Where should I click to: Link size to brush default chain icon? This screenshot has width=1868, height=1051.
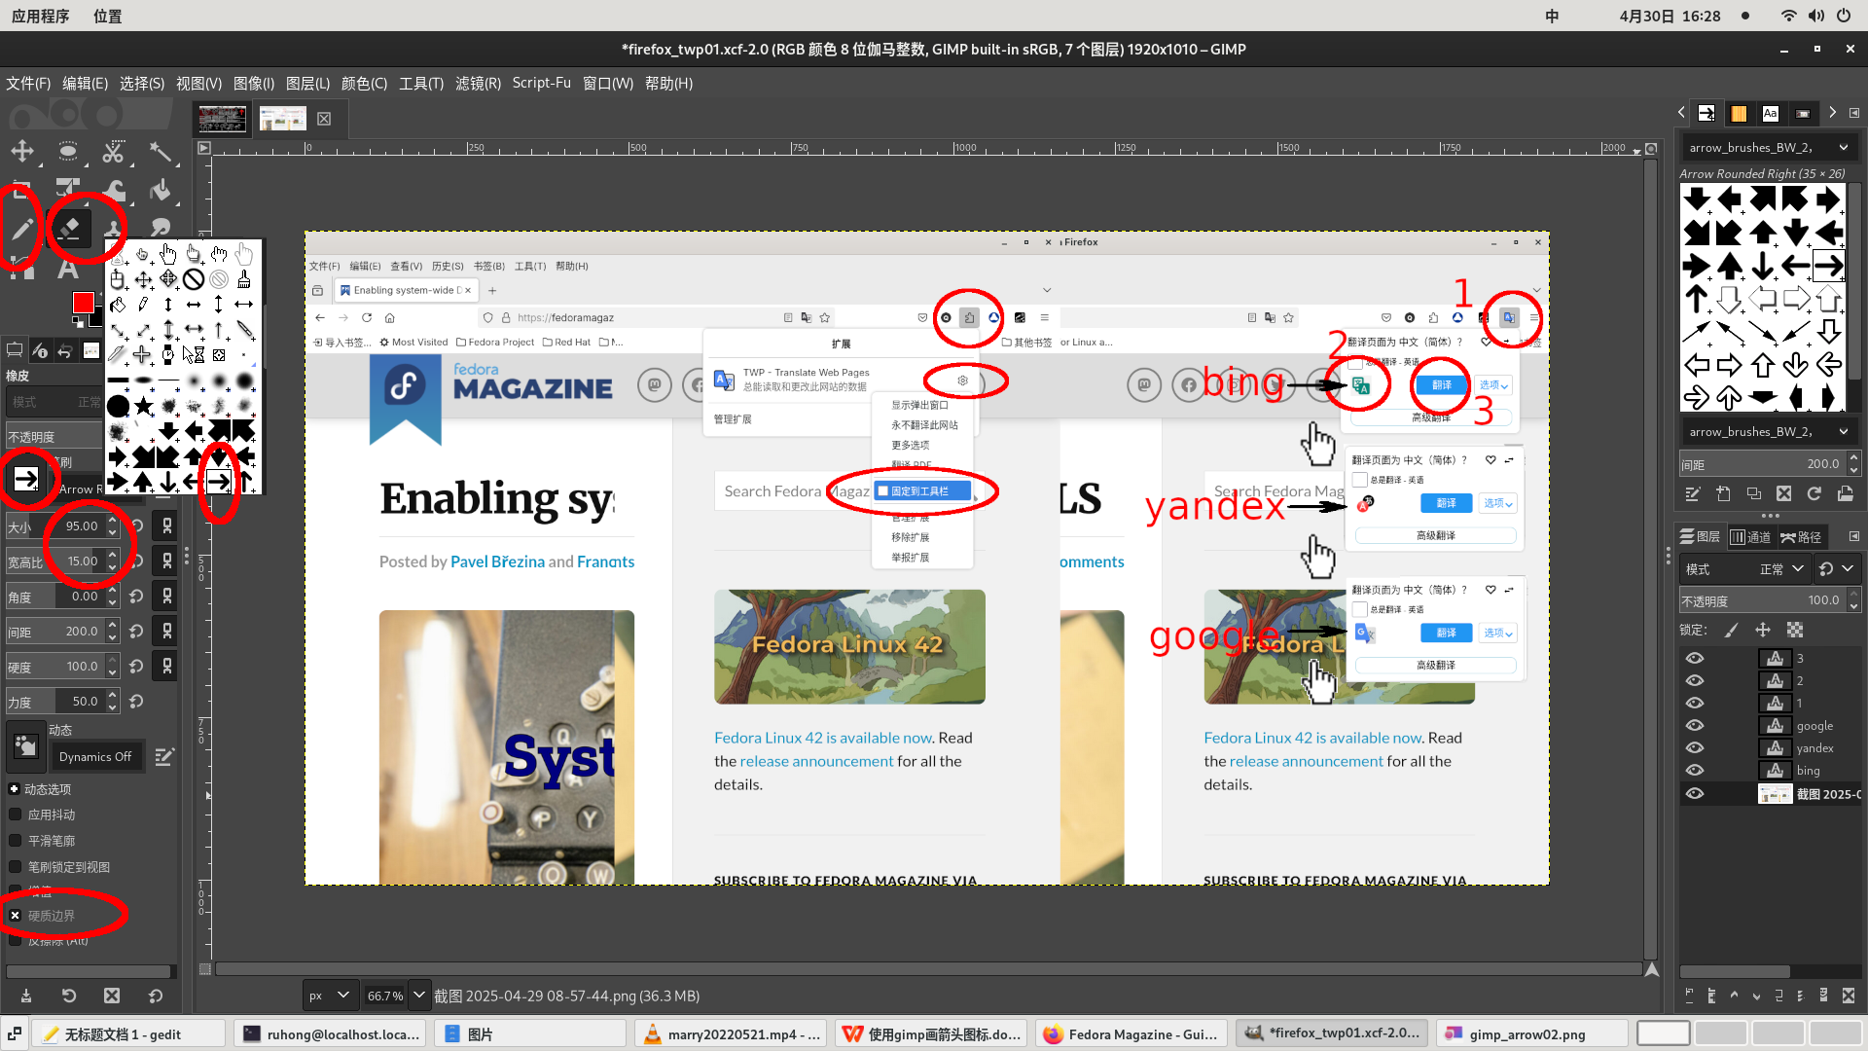coord(167,526)
